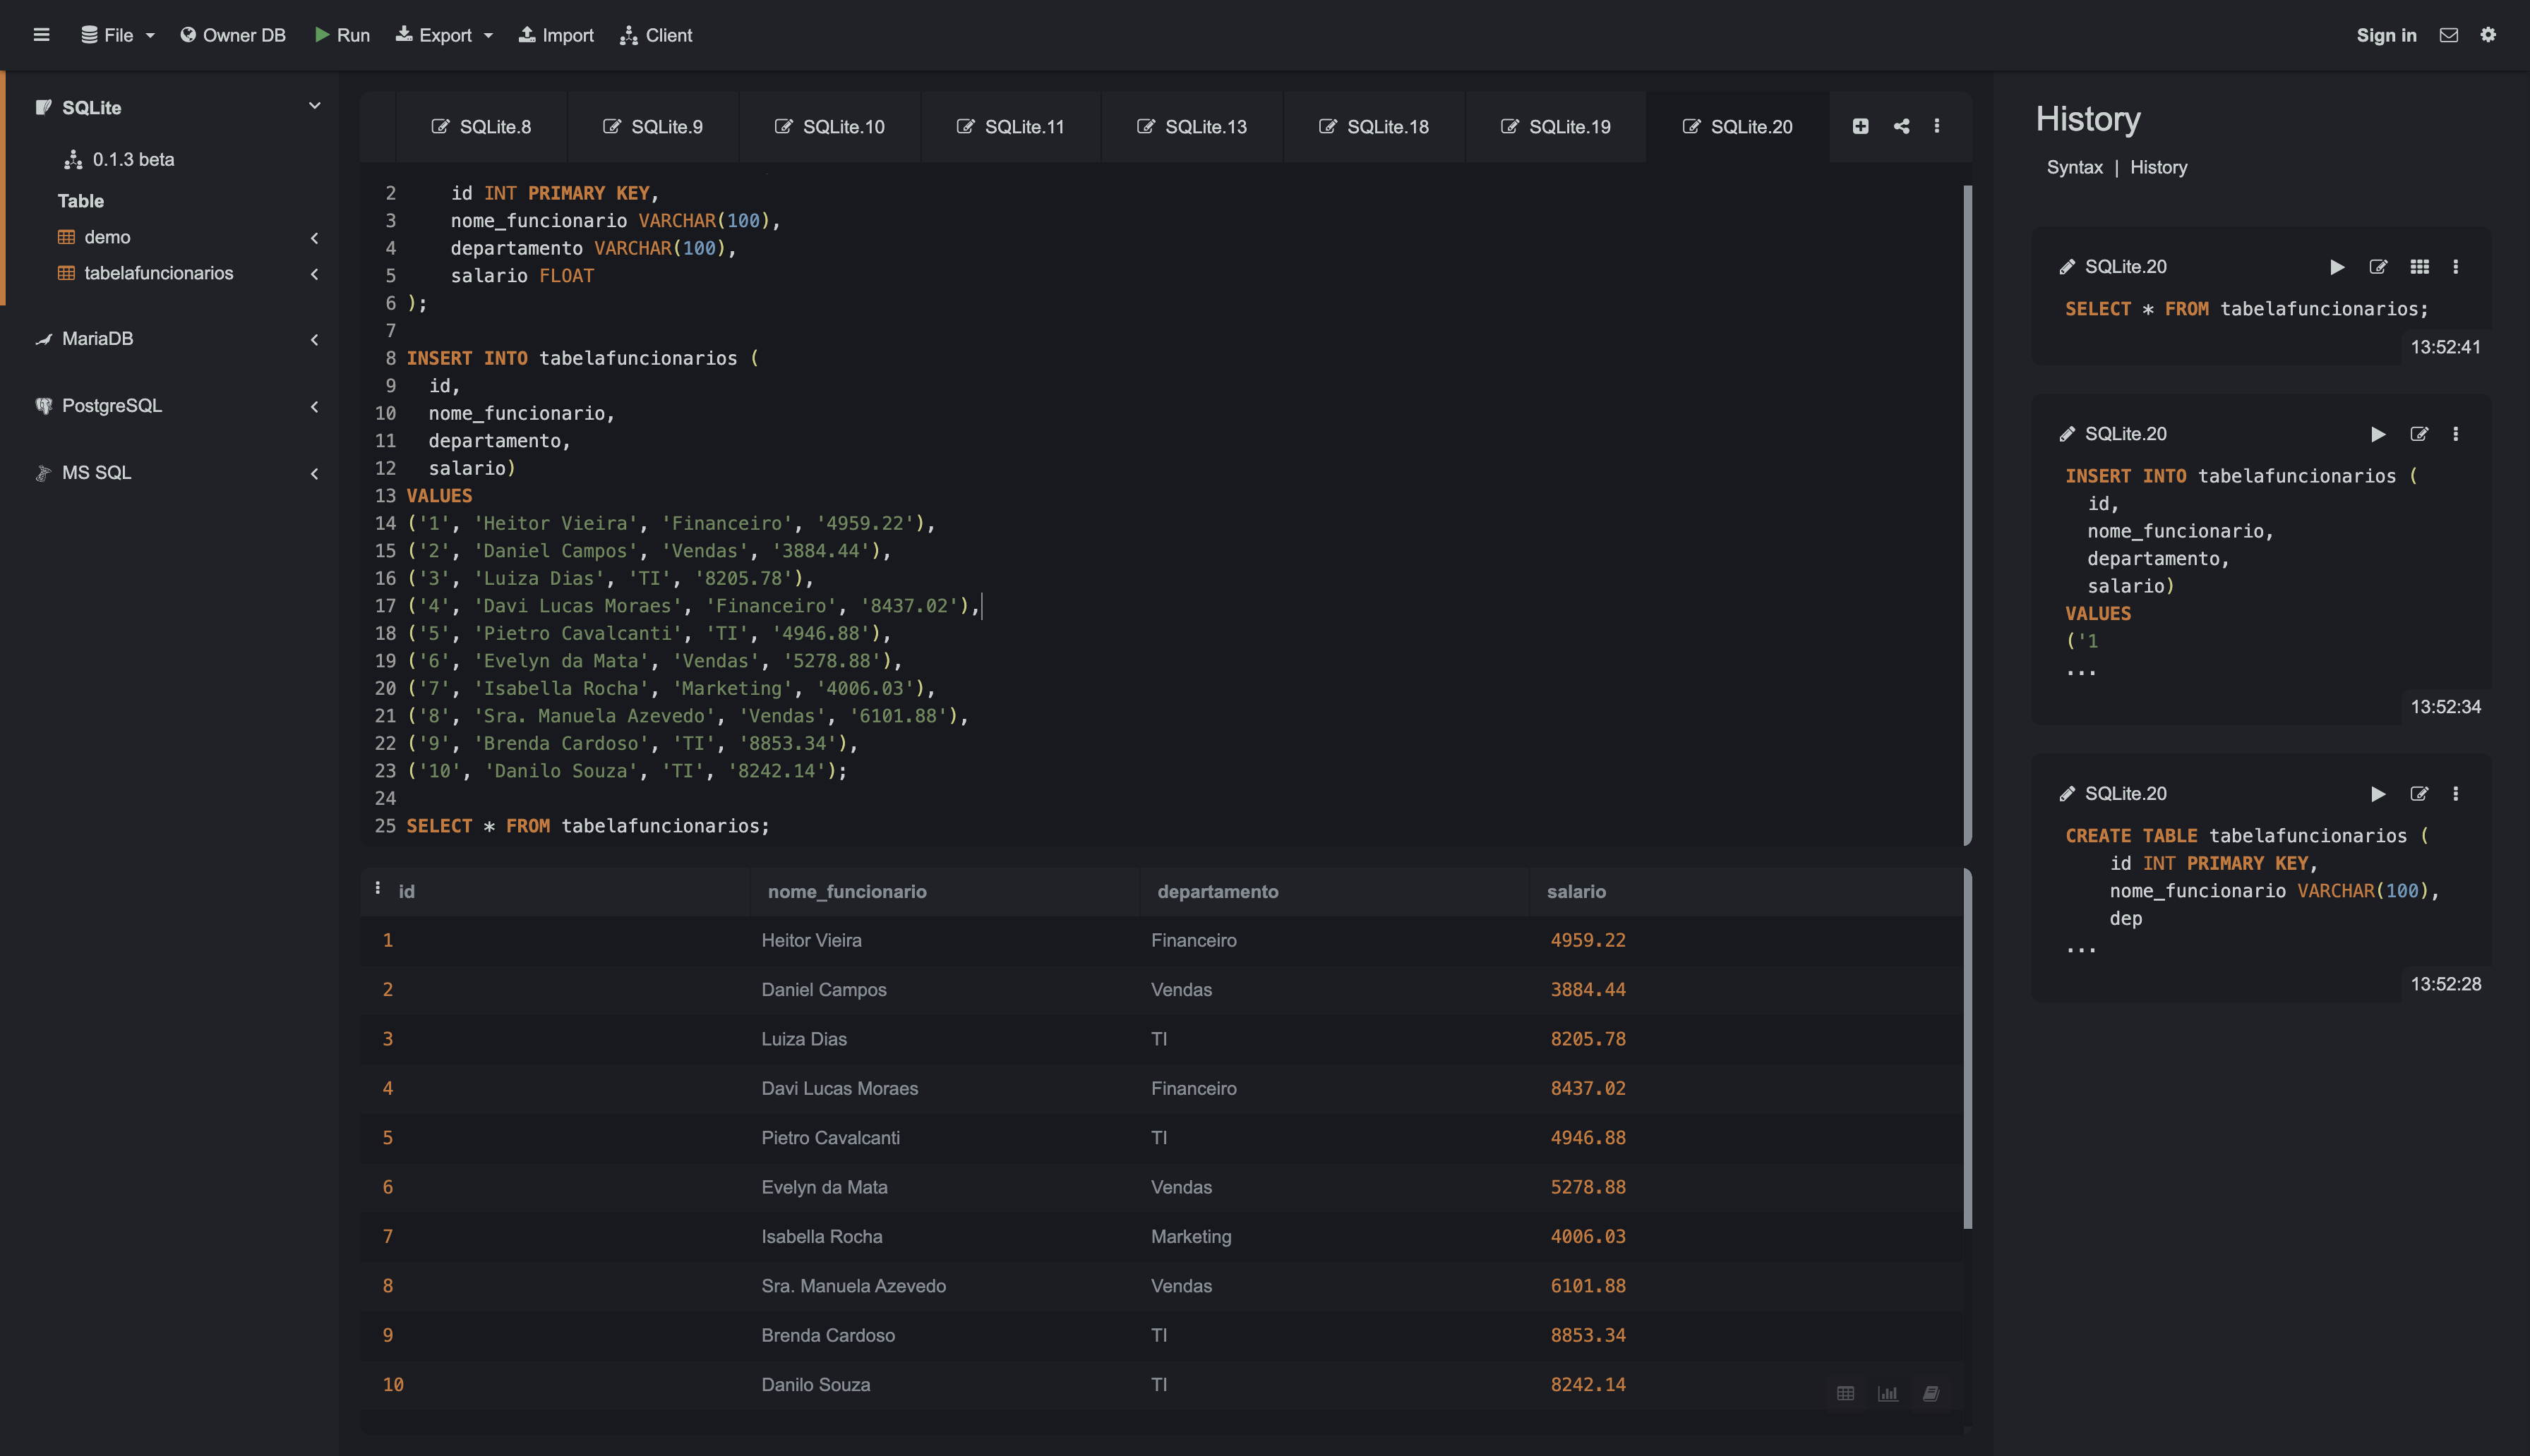2530x1456 pixels.
Task: Open more options for INSERT INTO entry
Action: click(x=2455, y=434)
